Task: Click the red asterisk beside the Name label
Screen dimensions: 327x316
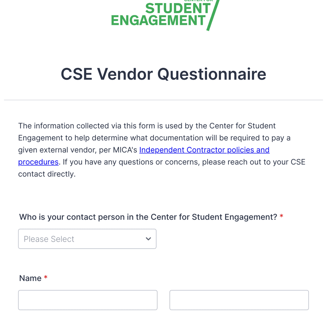Action: [x=46, y=278]
